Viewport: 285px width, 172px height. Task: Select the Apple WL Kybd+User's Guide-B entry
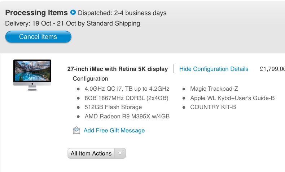coord(232,98)
